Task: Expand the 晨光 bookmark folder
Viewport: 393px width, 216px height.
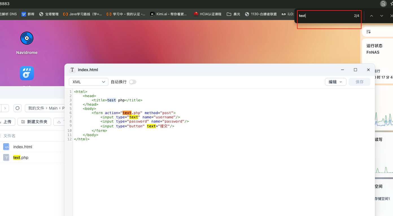Action: (x=233, y=14)
